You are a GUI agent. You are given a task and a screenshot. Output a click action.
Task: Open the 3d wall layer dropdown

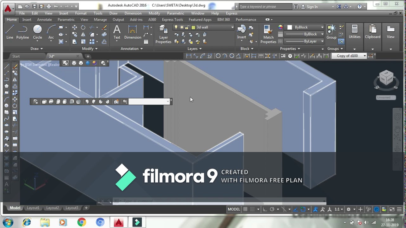click(x=232, y=28)
